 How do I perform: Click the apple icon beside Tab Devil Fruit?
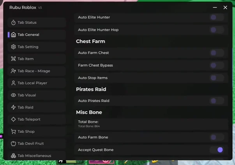tap(13, 144)
